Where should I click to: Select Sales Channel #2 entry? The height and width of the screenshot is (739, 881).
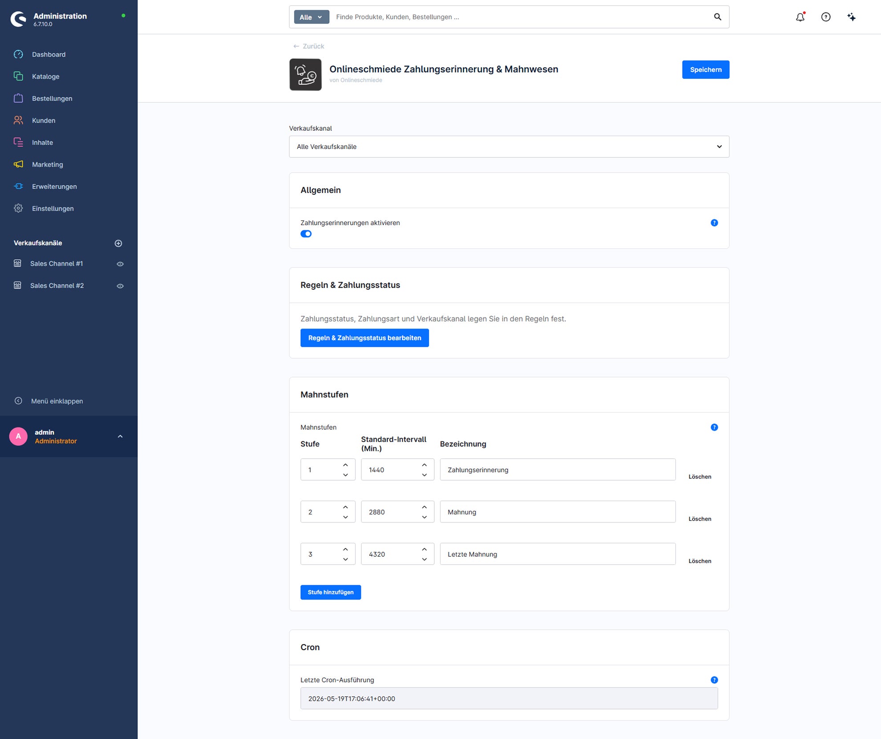(57, 285)
